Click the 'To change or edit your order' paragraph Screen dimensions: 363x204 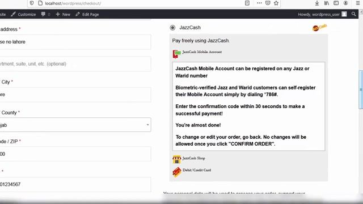[x=240, y=141]
